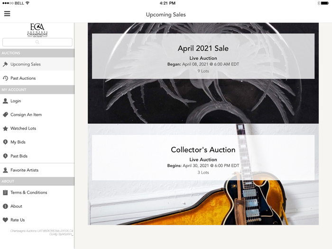Open Past Bids in the sidebar
Image resolution: width=332 pixels, height=249 pixels.
(x=37, y=156)
